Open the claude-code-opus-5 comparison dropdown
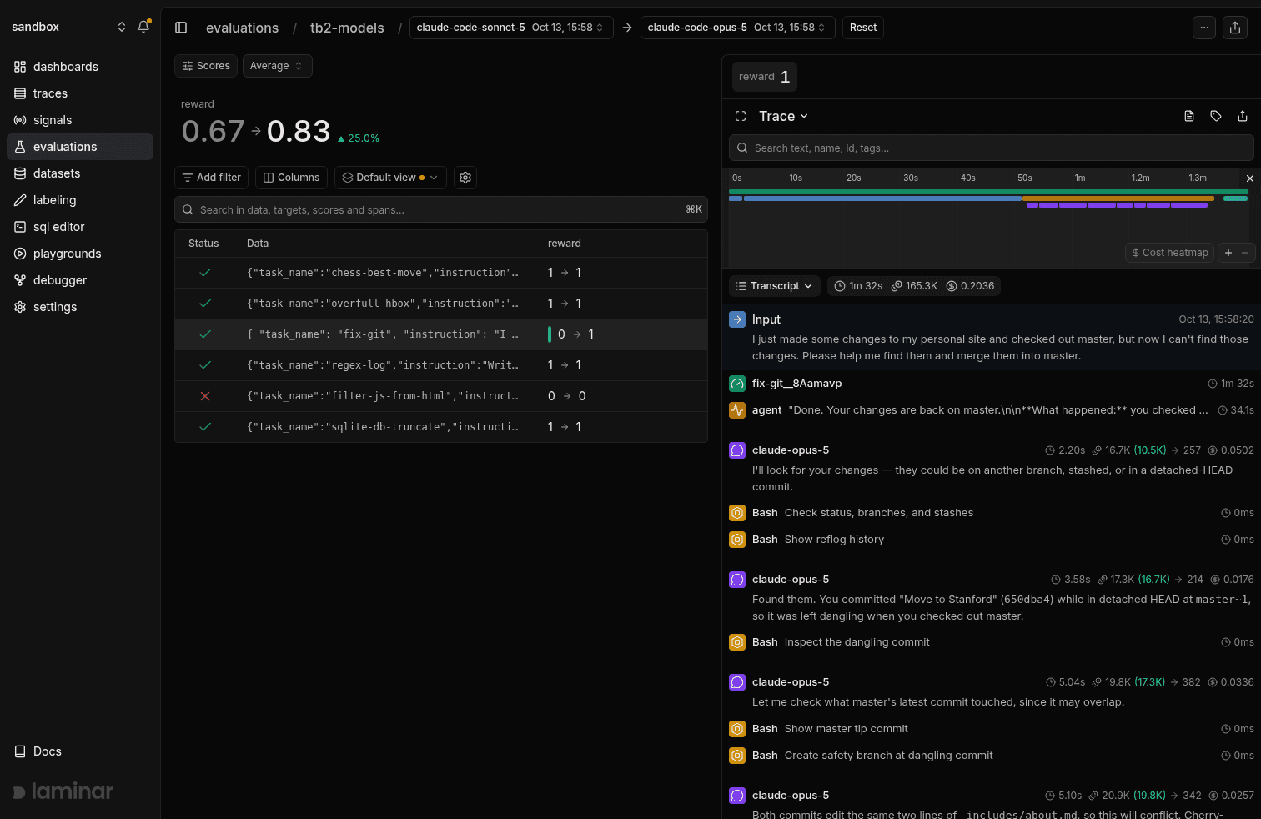The height and width of the screenshot is (819, 1261). point(737,28)
